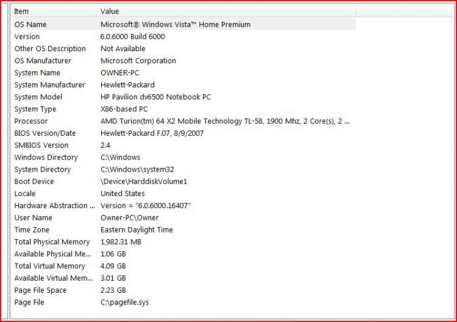Select the System Type label
The height and width of the screenshot is (322, 457).
pos(35,109)
